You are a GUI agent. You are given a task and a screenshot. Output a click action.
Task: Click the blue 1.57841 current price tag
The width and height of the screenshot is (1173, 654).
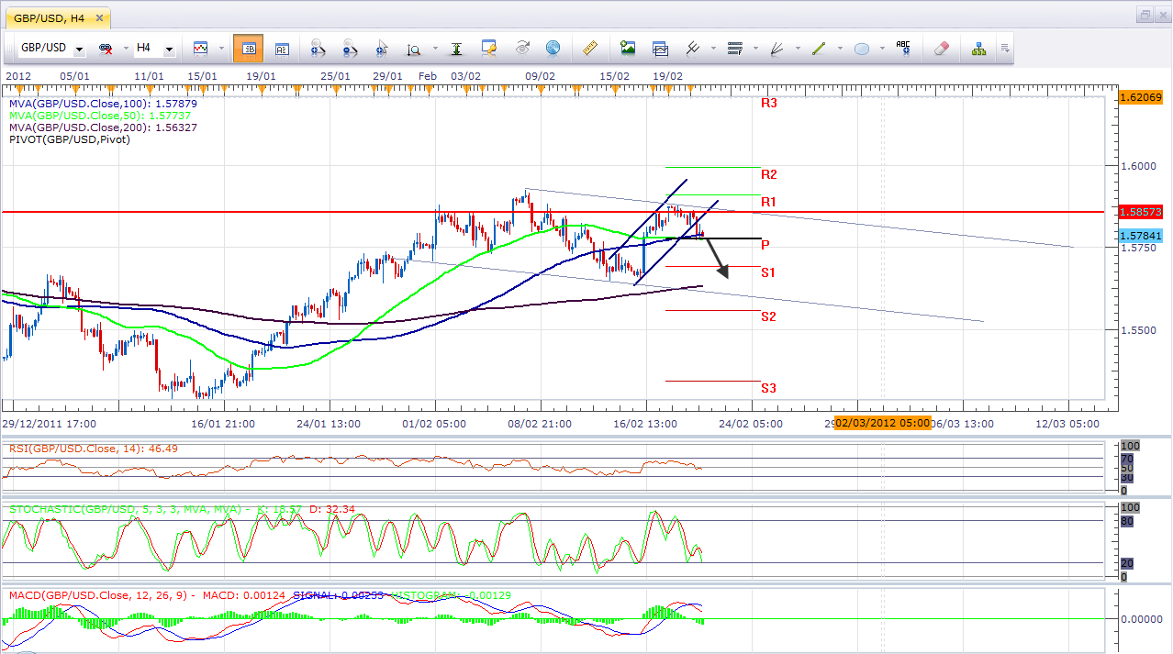(x=1142, y=236)
